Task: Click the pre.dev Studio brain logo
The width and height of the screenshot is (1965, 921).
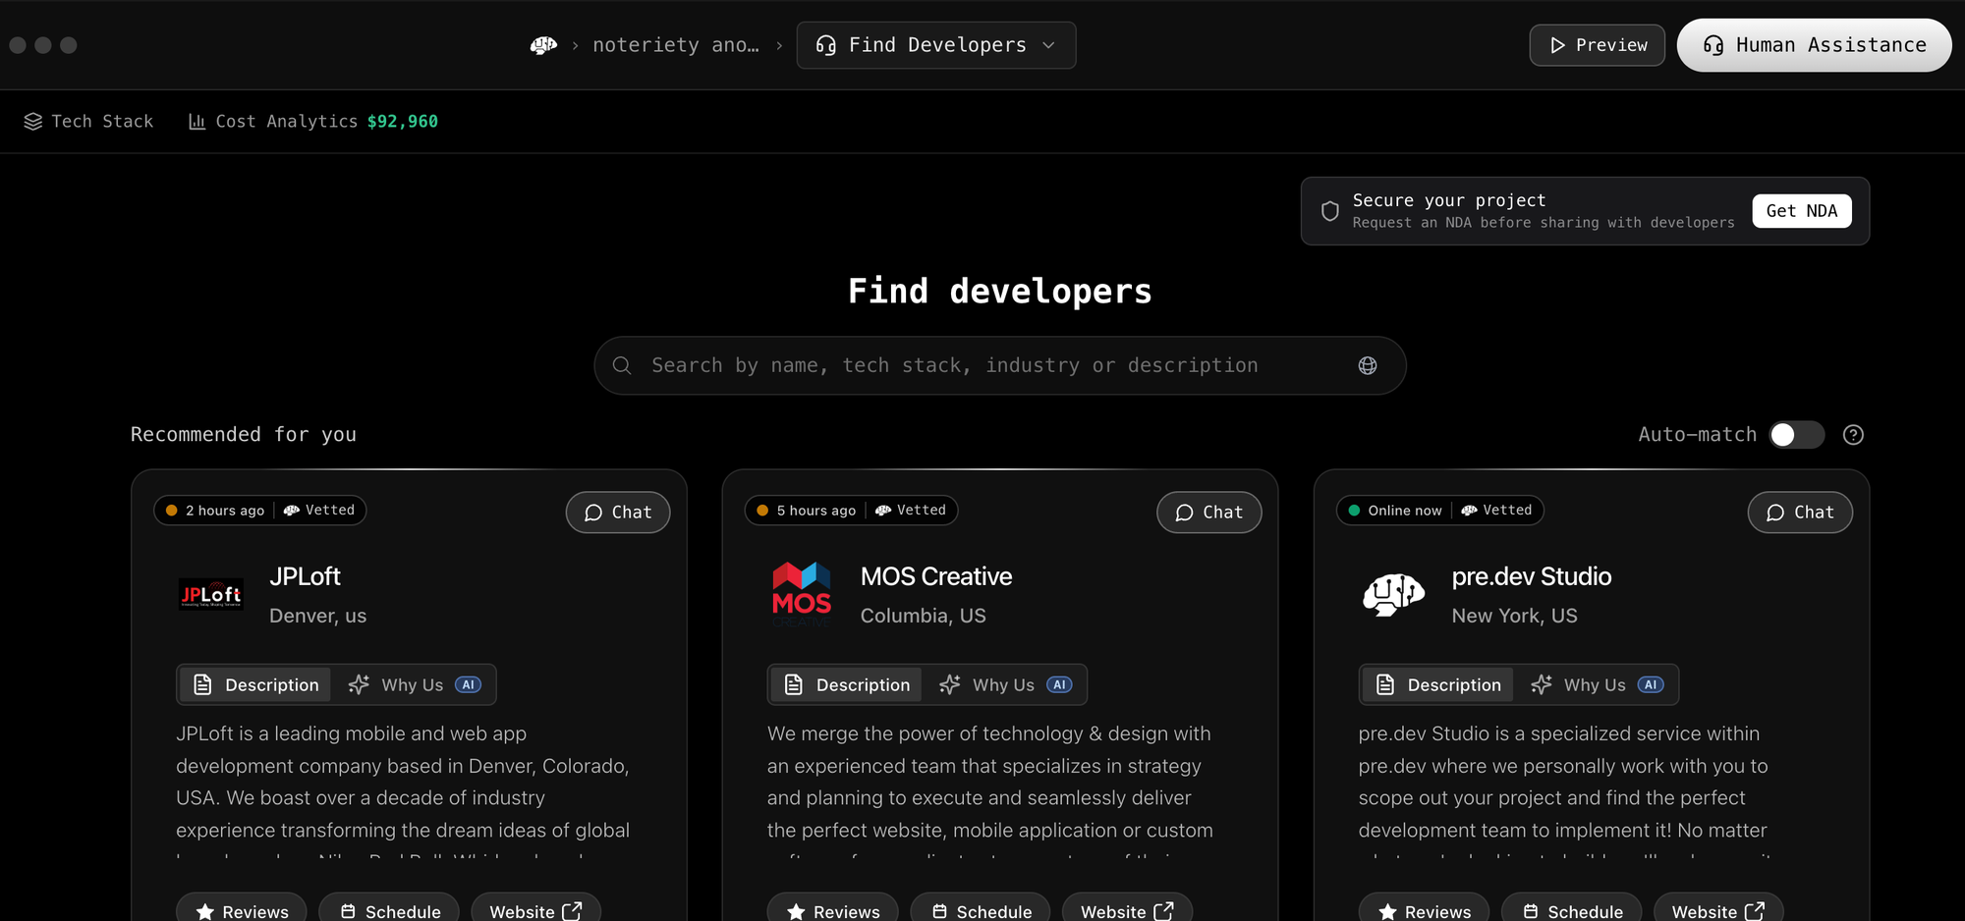Action: pos(1393,595)
